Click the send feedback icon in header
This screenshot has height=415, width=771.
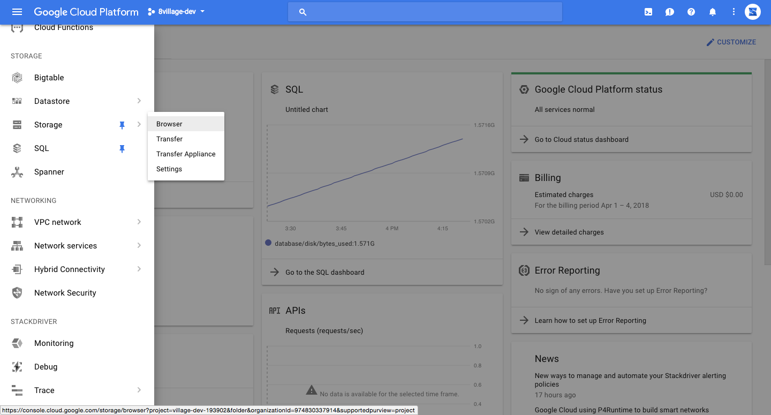click(670, 12)
